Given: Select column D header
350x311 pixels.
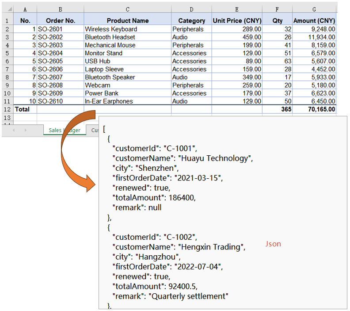Looking at the screenshot, I should click(191, 9).
